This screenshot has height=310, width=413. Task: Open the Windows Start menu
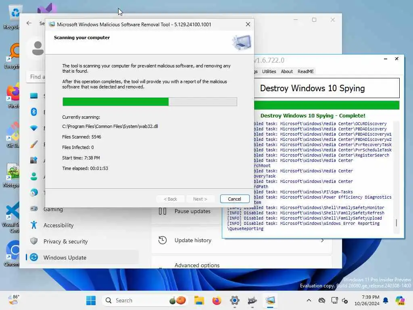tap(91, 300)
